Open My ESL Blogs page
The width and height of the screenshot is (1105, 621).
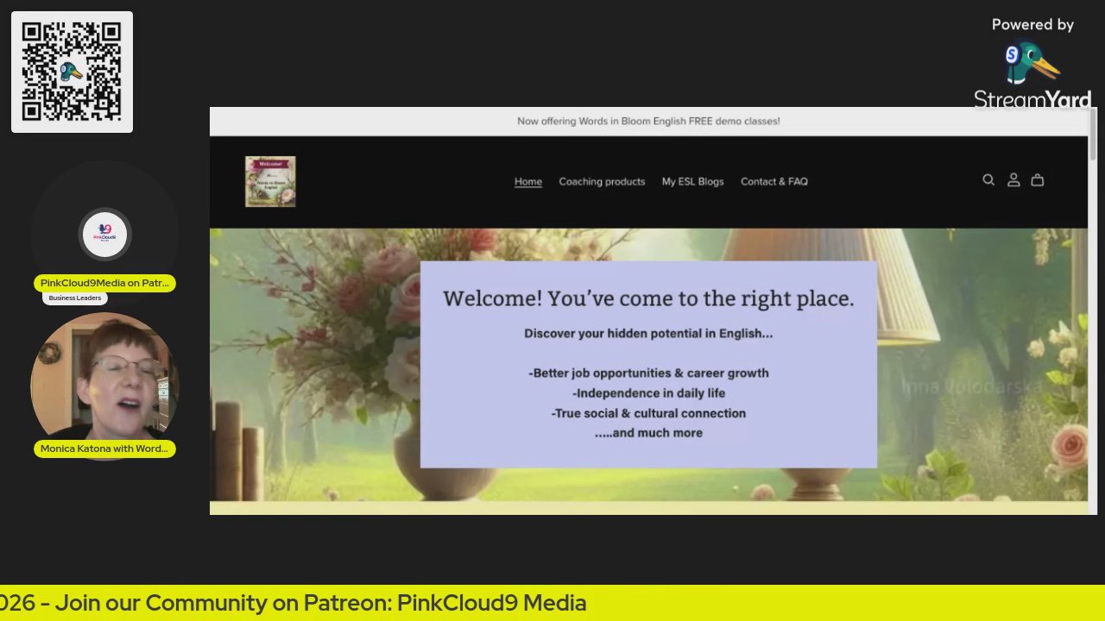click(x=692, y=181)
